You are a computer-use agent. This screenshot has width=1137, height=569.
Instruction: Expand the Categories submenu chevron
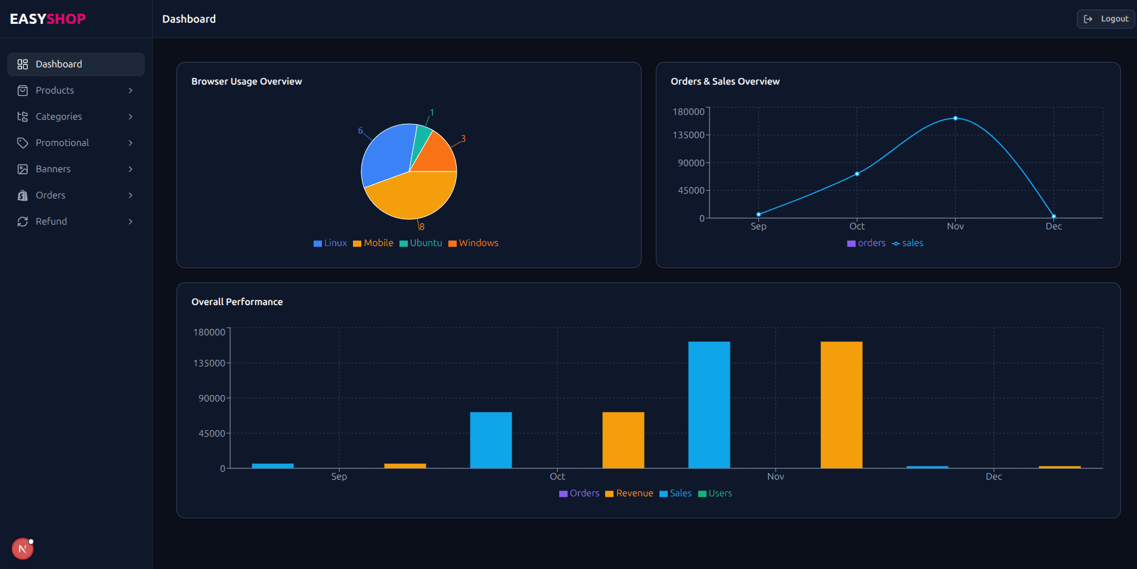(131, 117)
